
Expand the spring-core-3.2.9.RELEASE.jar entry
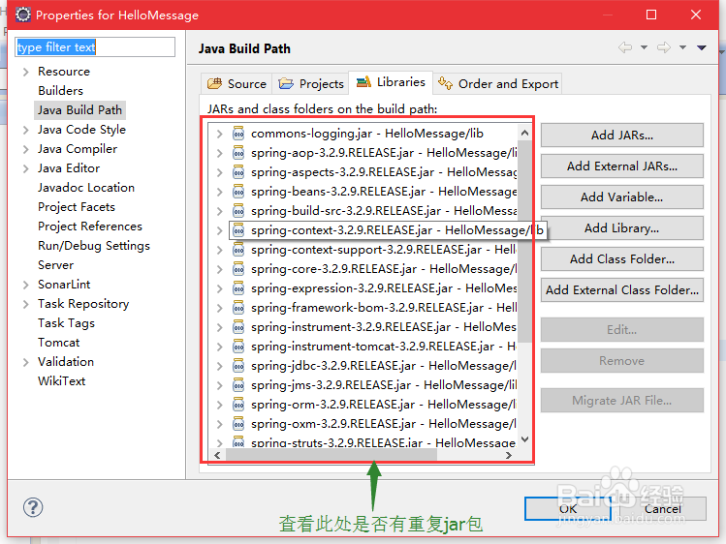pyautogui.click(x=219, y=269)
